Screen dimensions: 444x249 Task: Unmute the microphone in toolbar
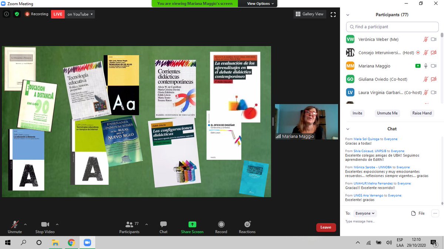coord(15,227)
